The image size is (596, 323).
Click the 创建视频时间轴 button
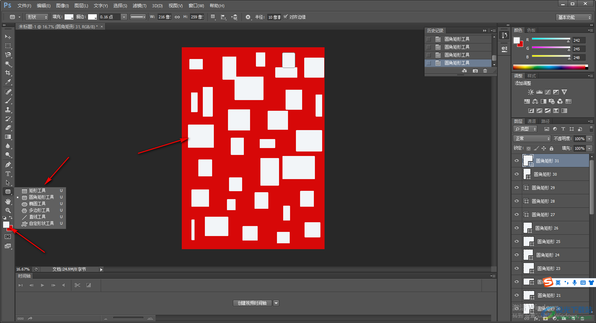point(252,303)
